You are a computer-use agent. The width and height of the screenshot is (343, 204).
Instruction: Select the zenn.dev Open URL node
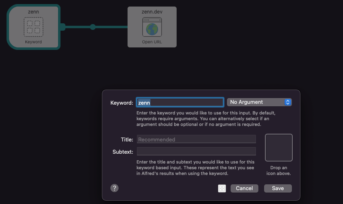(x=152, y=27)
